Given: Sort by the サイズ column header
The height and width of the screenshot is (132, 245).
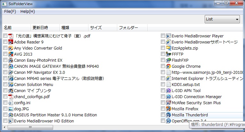Looking at the screenshot, I should pyautogui.click(x=103, y=28).
